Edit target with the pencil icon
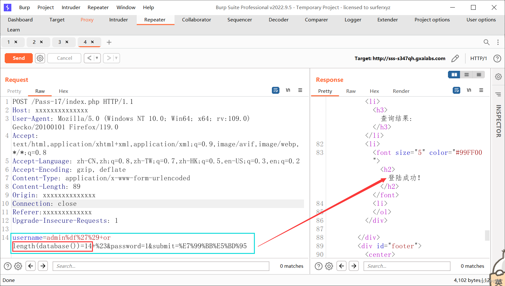This screenshot has width=505, height=286. [455, 58]
